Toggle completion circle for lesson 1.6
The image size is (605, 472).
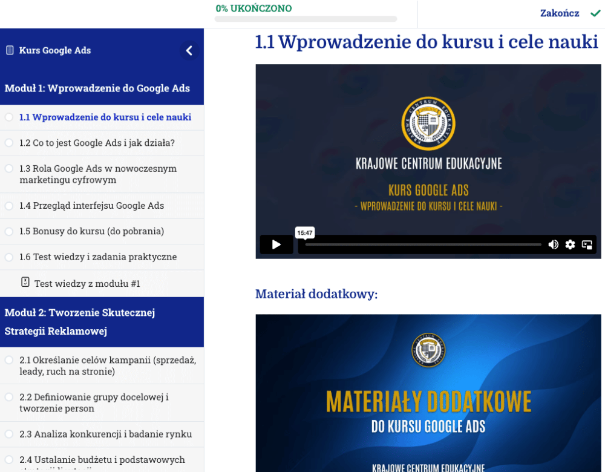[x=9, y=257]
